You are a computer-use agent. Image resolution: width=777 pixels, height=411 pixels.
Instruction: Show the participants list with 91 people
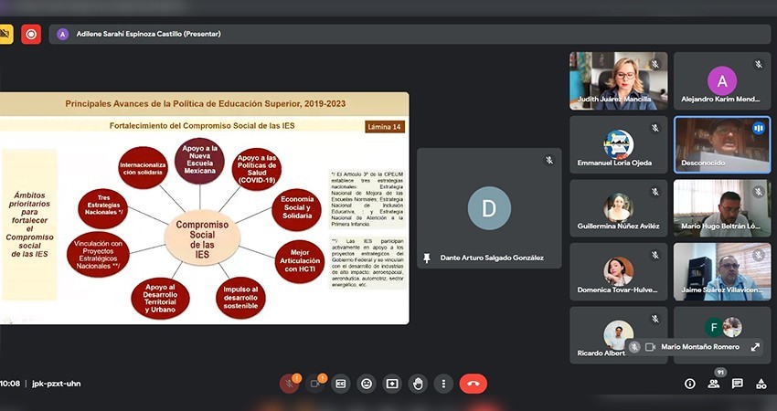(713, 384)
